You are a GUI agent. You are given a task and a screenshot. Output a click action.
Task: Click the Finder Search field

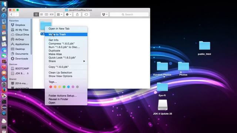[x=129, y=14]
